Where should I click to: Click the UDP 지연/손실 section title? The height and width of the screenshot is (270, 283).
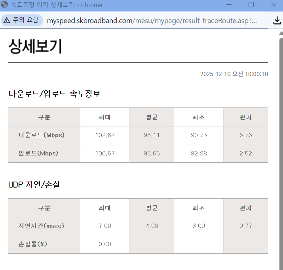coord(34,185)
